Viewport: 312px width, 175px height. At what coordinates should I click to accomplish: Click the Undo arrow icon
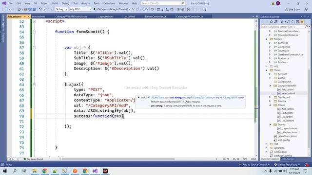coord(40,9)
